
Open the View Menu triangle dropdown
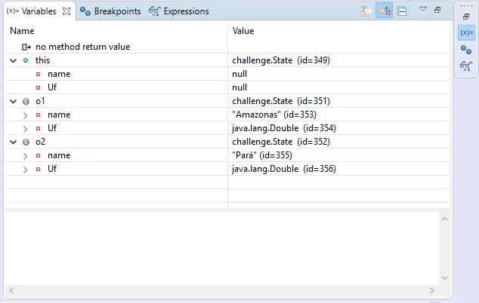click(x=422, y=10)
